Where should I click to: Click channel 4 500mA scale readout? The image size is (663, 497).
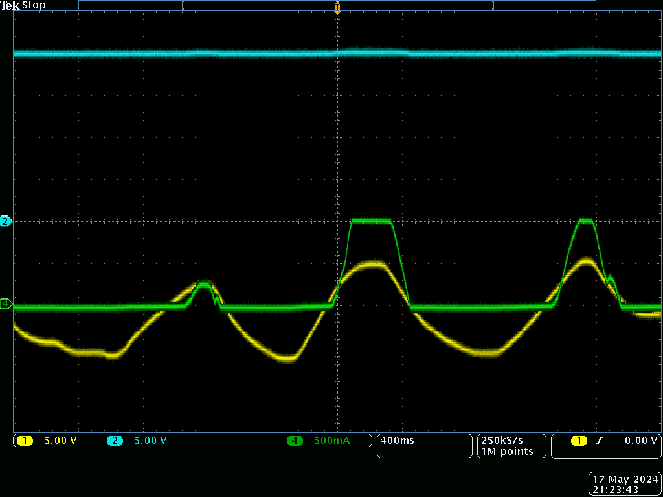pyautogui.click(x=331, y=441)
